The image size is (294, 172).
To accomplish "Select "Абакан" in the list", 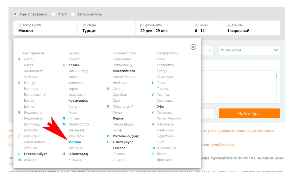I will click(29, 59).
